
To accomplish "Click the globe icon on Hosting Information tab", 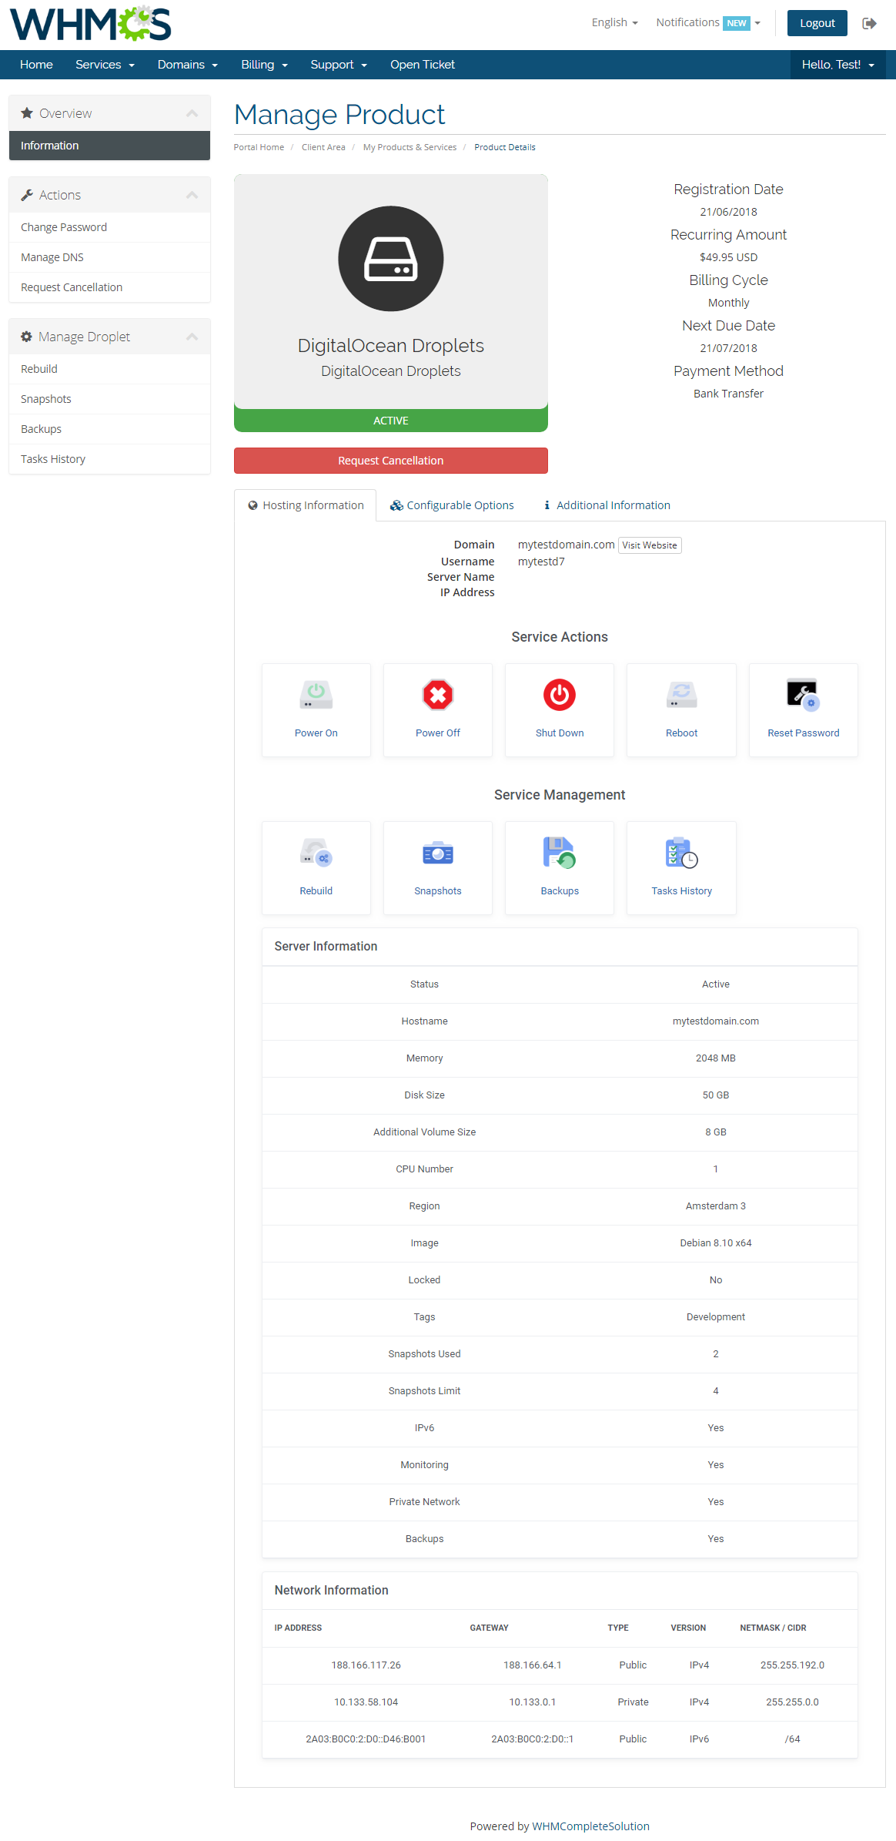I will 252,505.
